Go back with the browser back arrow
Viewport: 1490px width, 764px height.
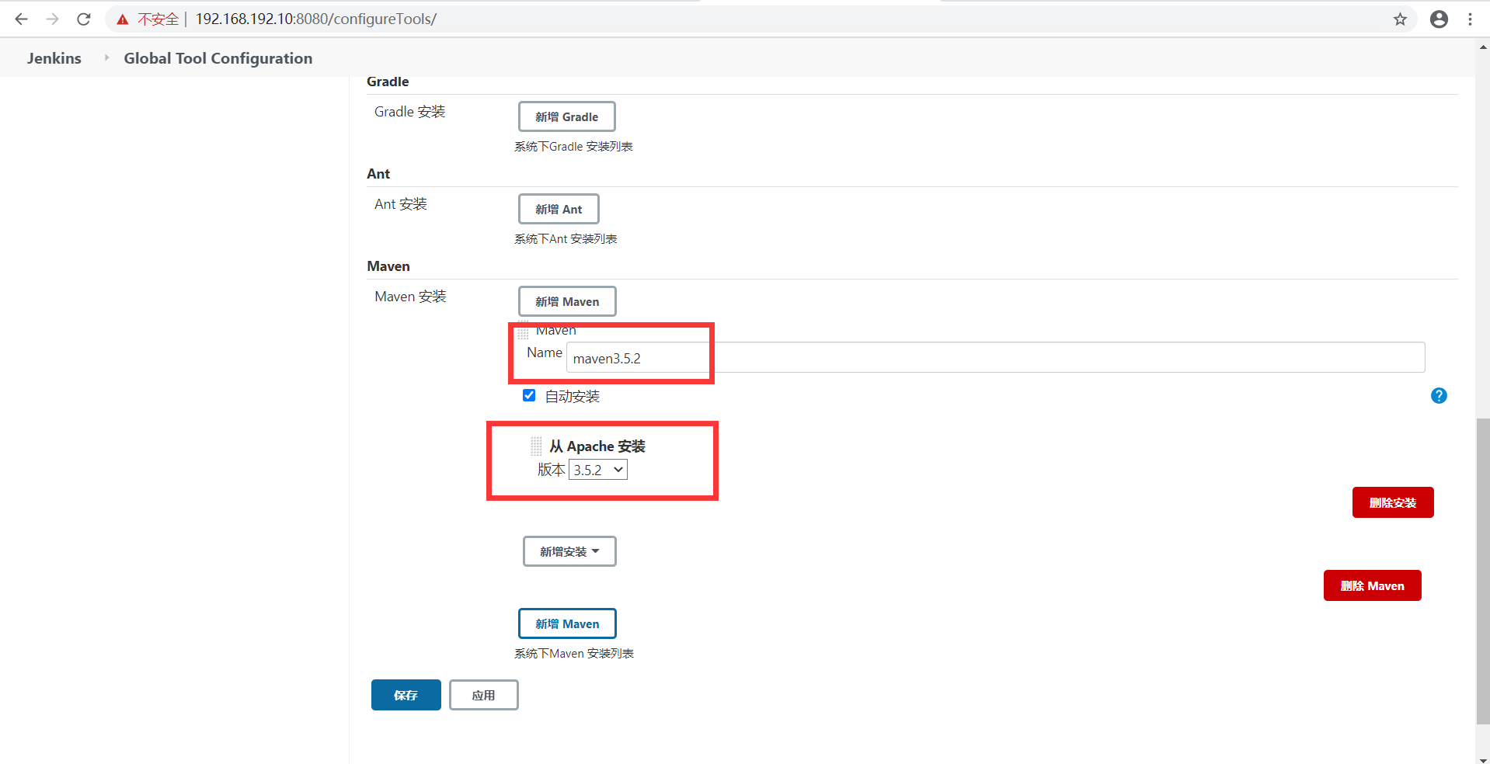pos(21,19)
